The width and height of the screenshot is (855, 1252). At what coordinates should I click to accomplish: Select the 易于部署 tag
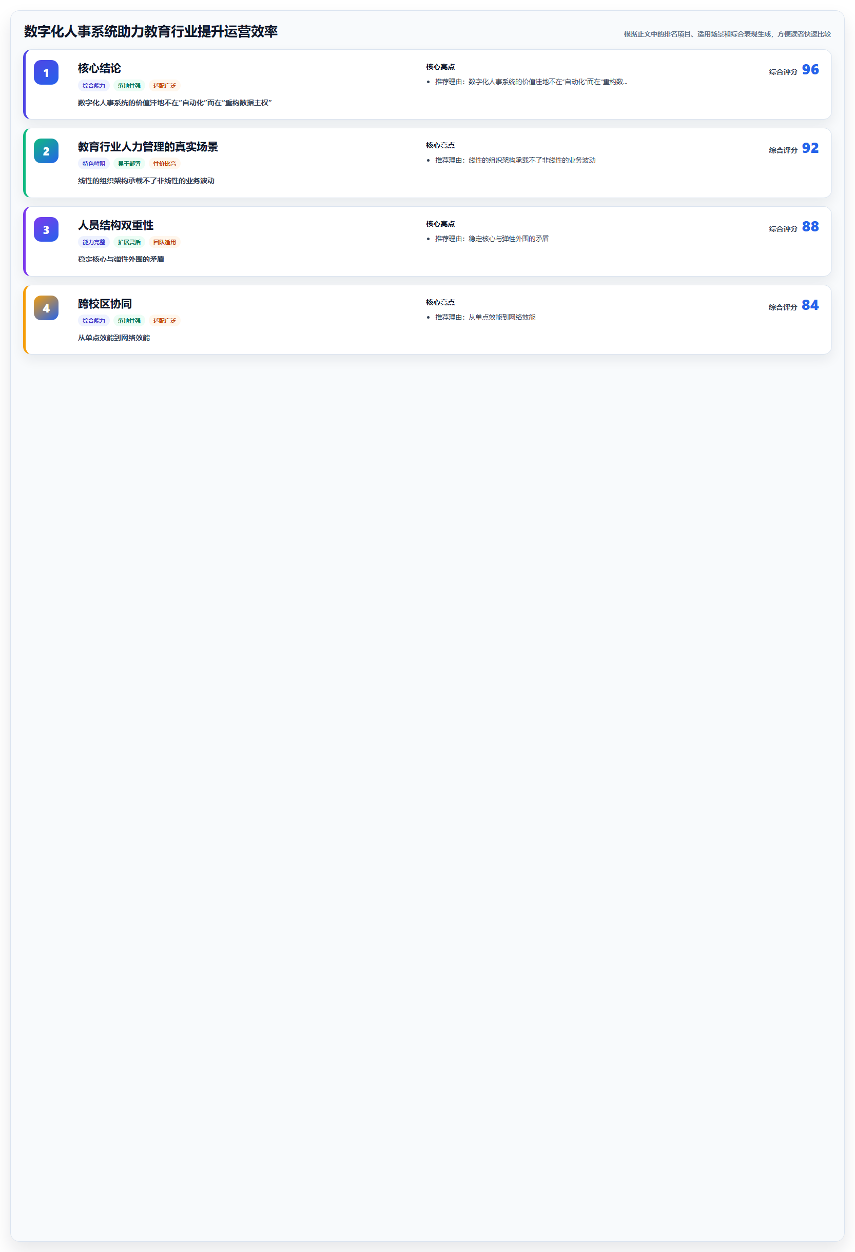[129, 164]
